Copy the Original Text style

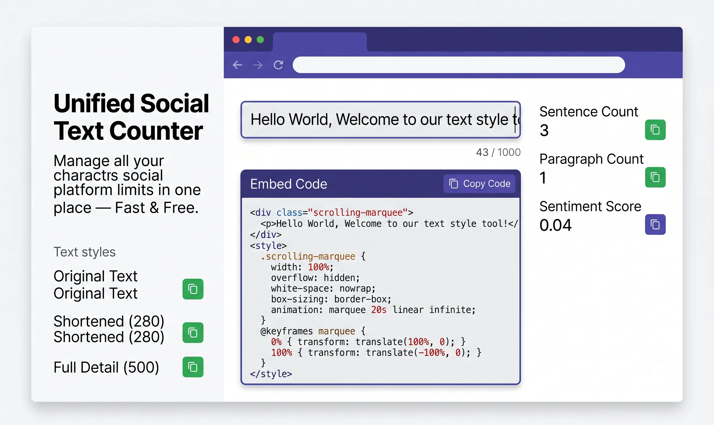point(193,289)
